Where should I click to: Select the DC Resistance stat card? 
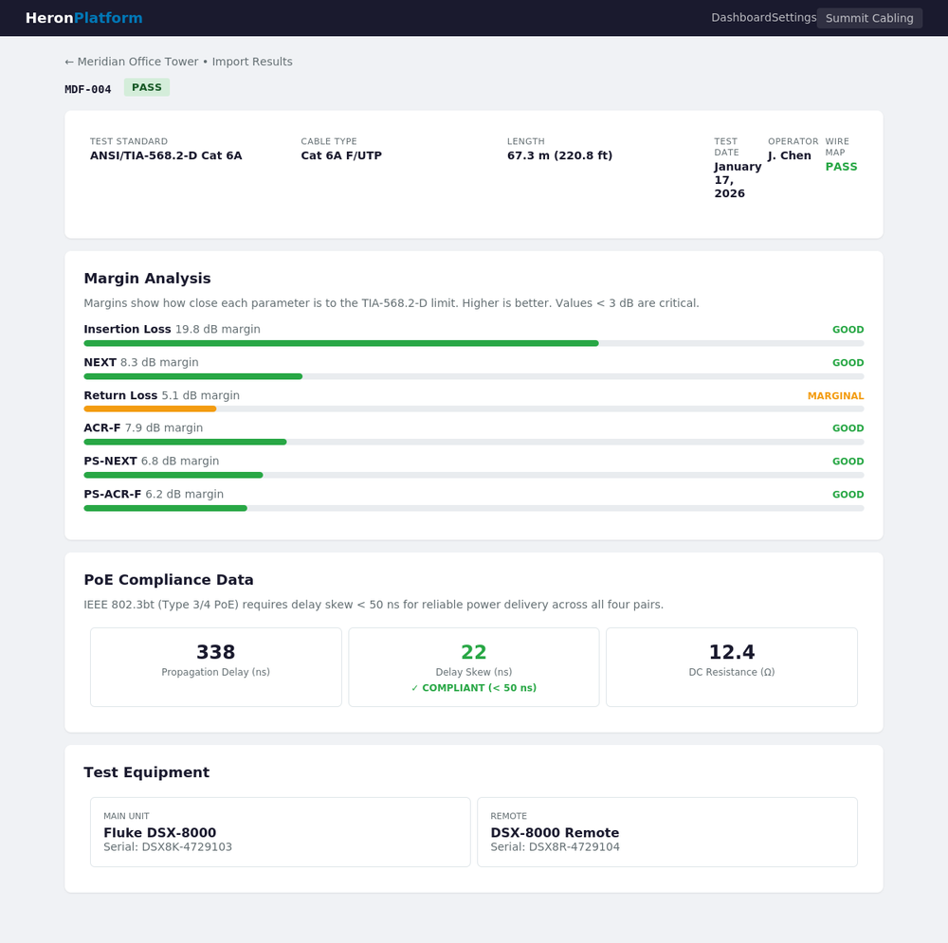(x=731, y=666)
